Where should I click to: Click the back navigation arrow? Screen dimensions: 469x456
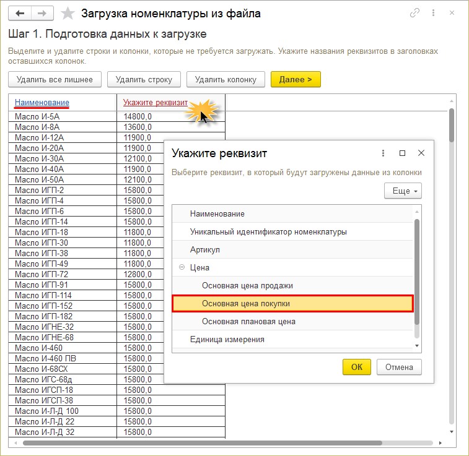coord(20,13)
